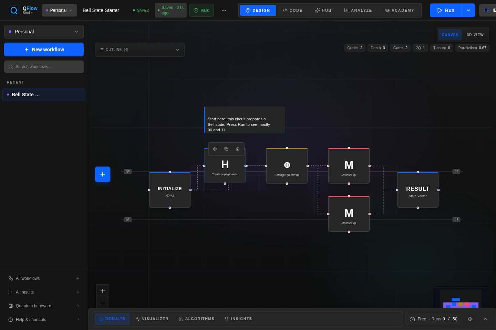Duplicate the H gate with copy icon
Screen dimensions: 496x330
(226, 149)
